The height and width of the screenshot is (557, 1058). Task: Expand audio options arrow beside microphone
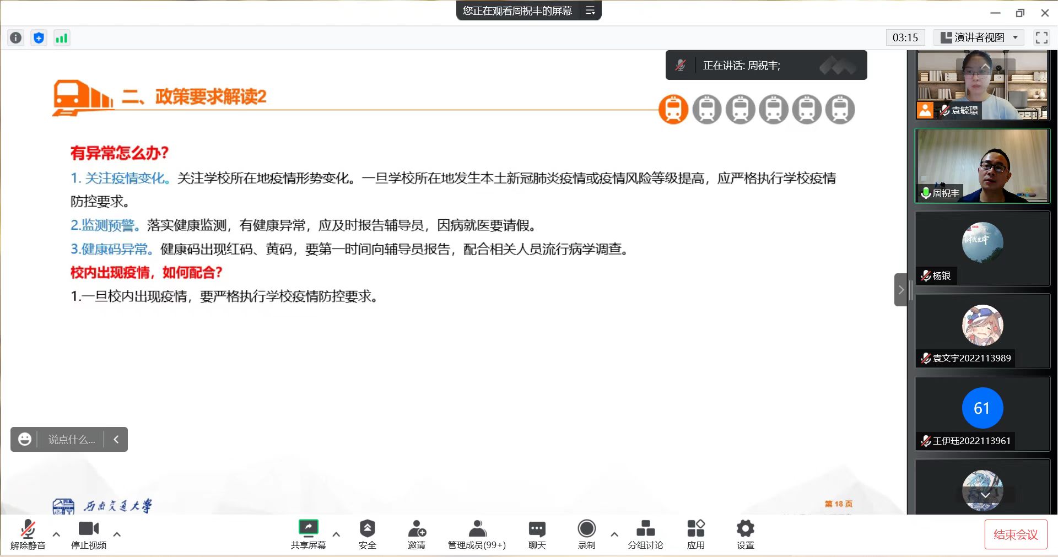[x=56, y=534]
